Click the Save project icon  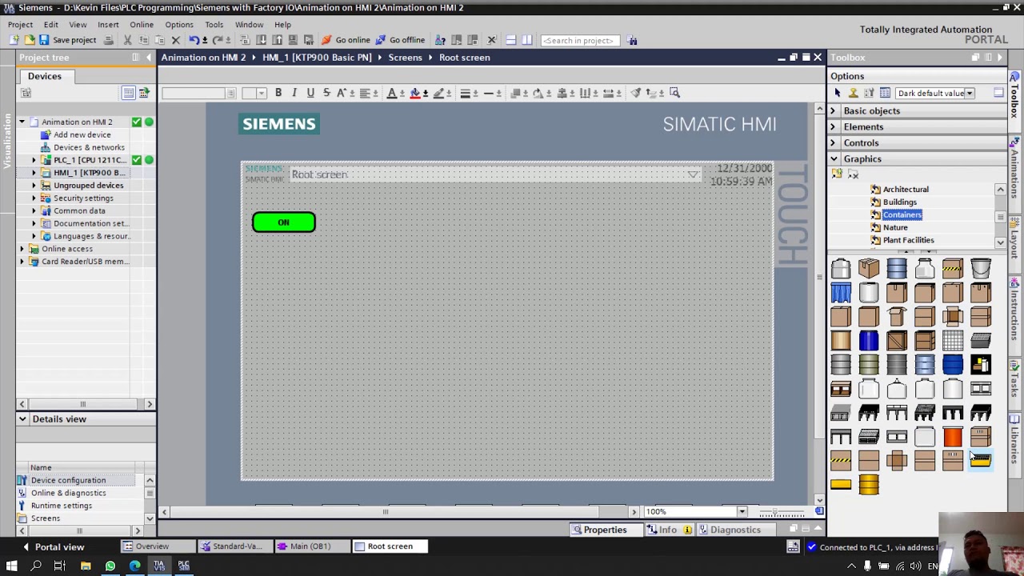coord(44,40)
